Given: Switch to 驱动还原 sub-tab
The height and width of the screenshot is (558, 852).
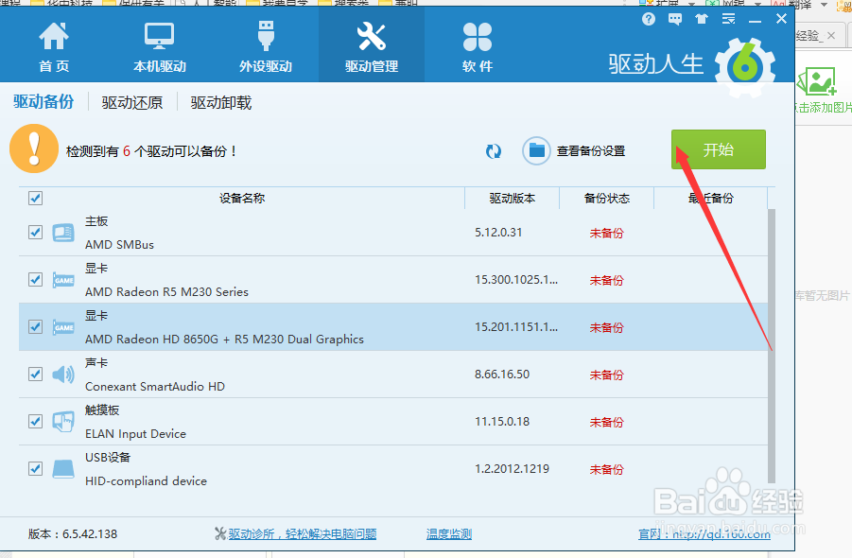Looking at the screenshot, I should point(132,103).
